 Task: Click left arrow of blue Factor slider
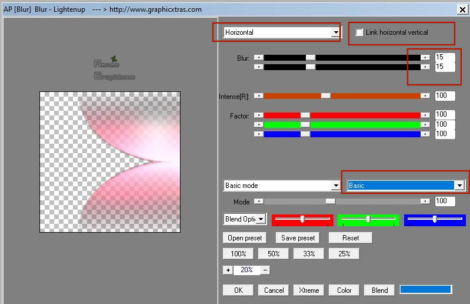click(x=259, y=134)
